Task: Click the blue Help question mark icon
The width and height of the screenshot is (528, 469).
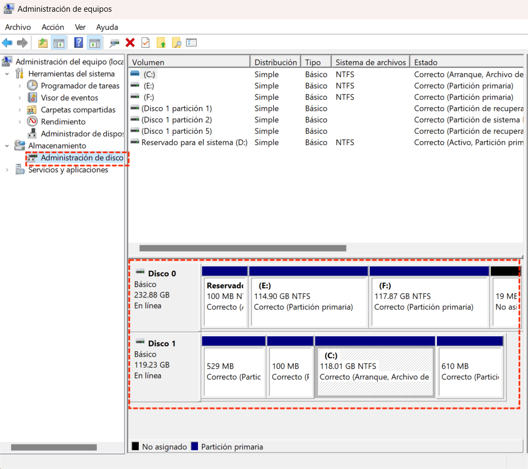Action: coord(78,43)
